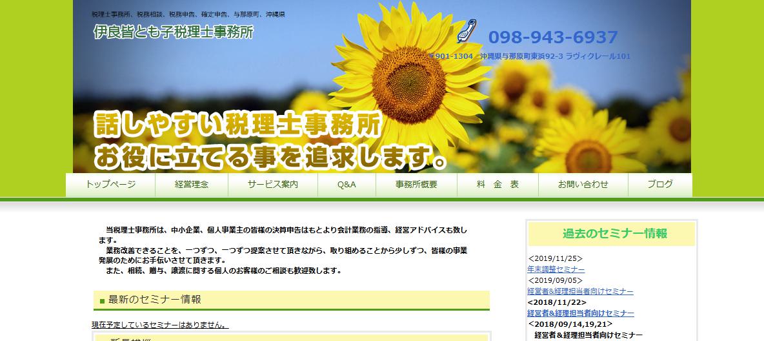This screenshot has height=341, width=764.
Task: Open the 2018/11/22 経営者&経理担当者向けセミナー link
Action: 581,313
